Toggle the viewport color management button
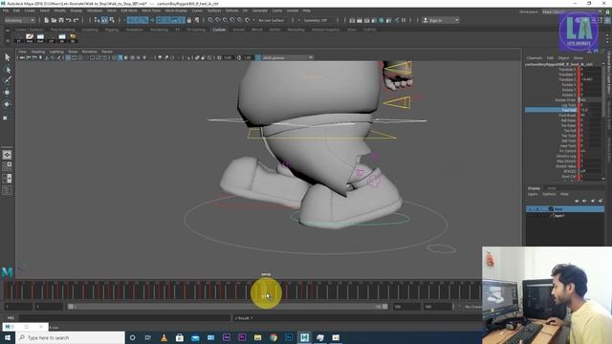The image size is (612, 344). pyautogui.click(x=258, y=57)
